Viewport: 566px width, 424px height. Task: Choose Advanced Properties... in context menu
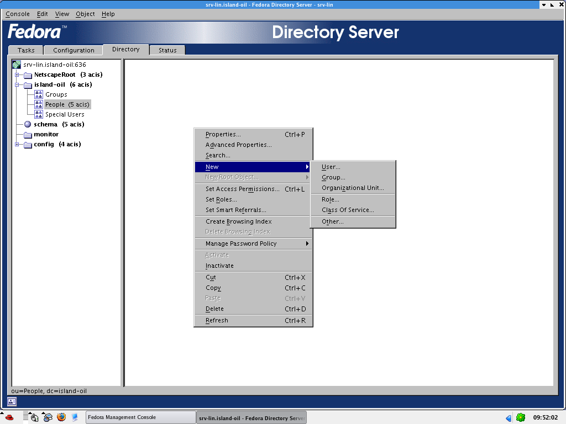tap(253, 145)
